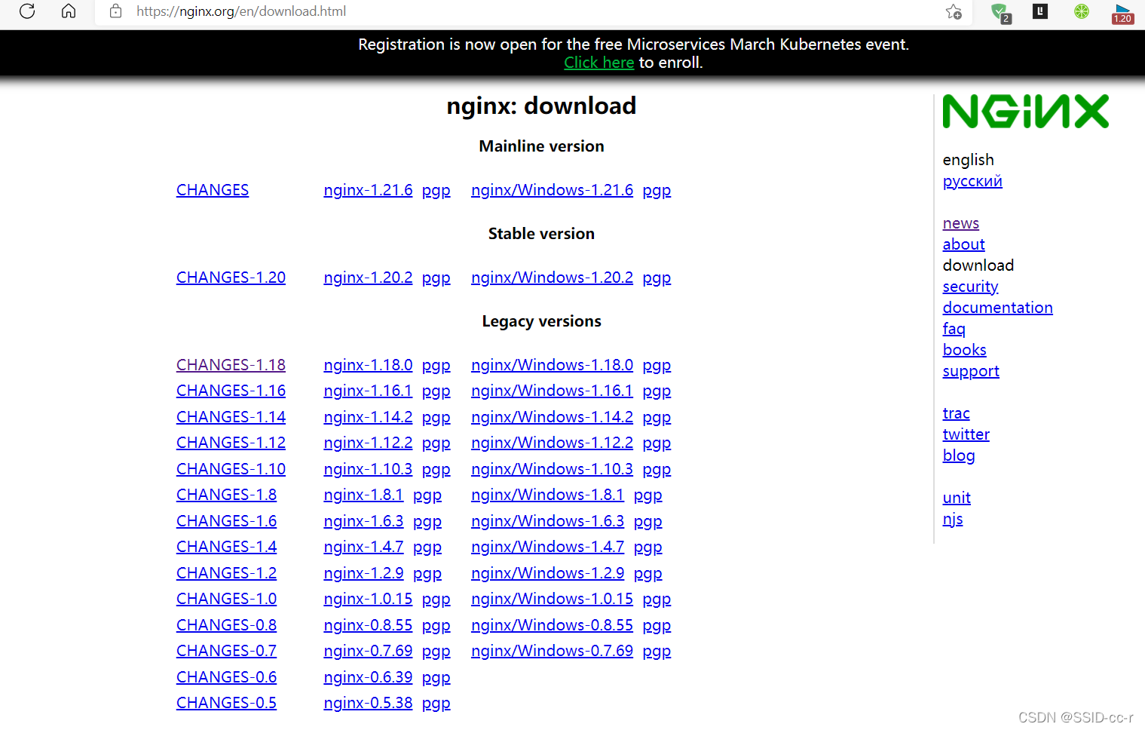The height and width of the screenshot is (730, 1145).
Task: Download nginx/Windows-1.14.2
Action: coord(552,417)
